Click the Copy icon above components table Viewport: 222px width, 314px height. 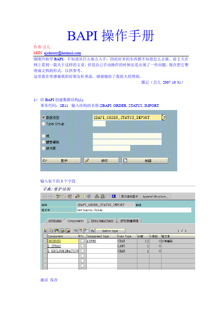pyautogui.click(x=51, y=231)
